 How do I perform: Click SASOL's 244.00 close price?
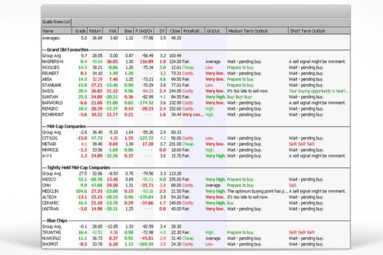click(176, 91)
